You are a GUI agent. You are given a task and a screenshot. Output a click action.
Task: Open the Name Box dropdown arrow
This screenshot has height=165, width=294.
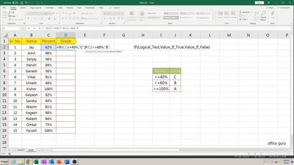[x=19, y=28]
